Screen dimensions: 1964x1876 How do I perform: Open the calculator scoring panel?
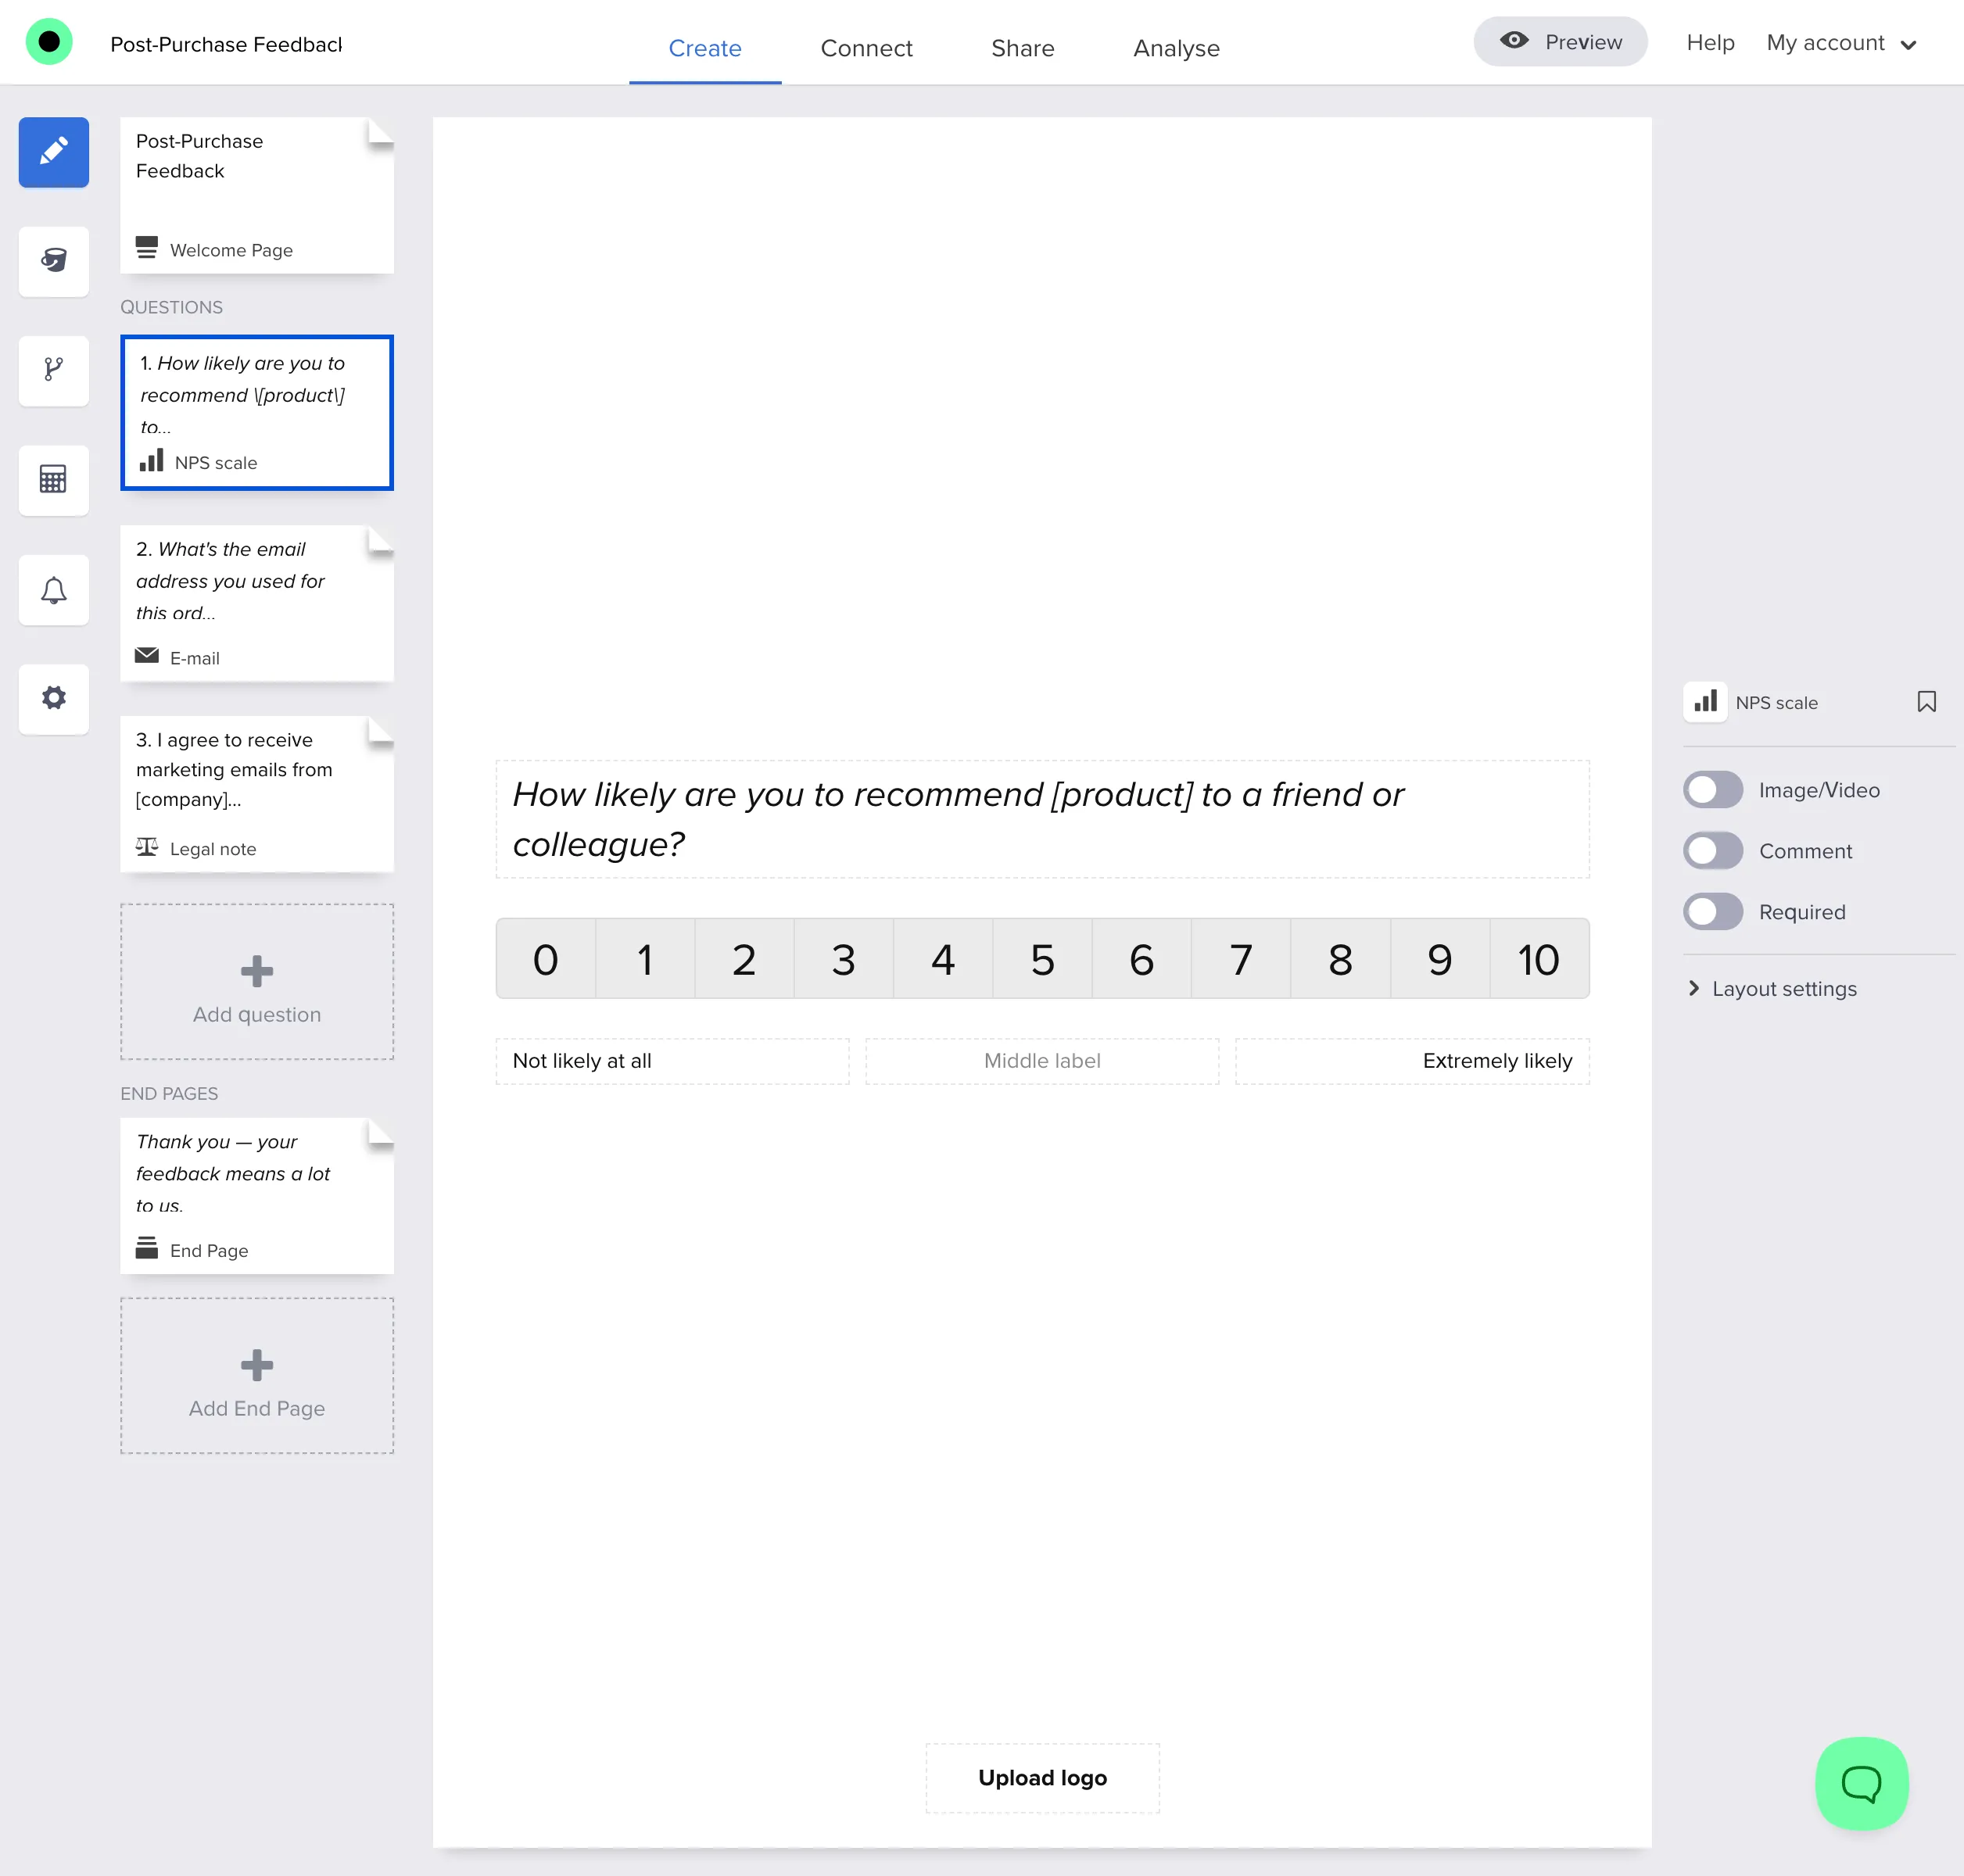54,479
